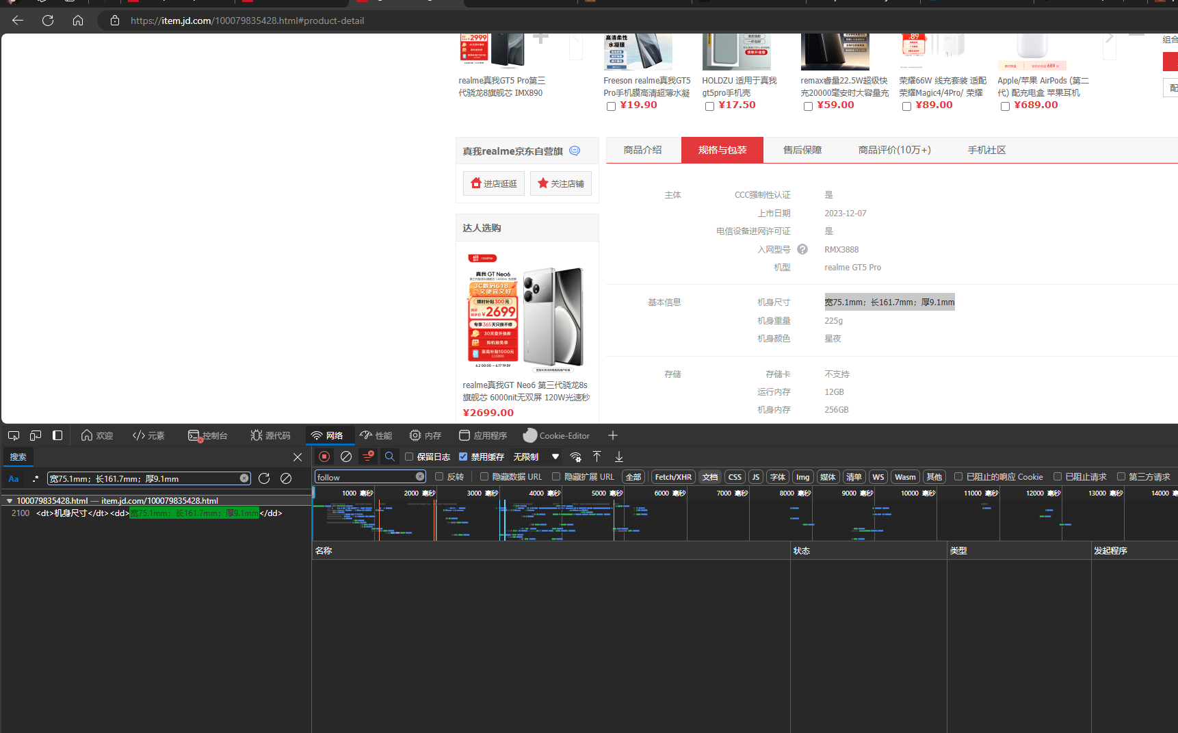Select the ¥17.50 HOLDZU case checkbox
1178x733 pixels.
click(709, 106)
